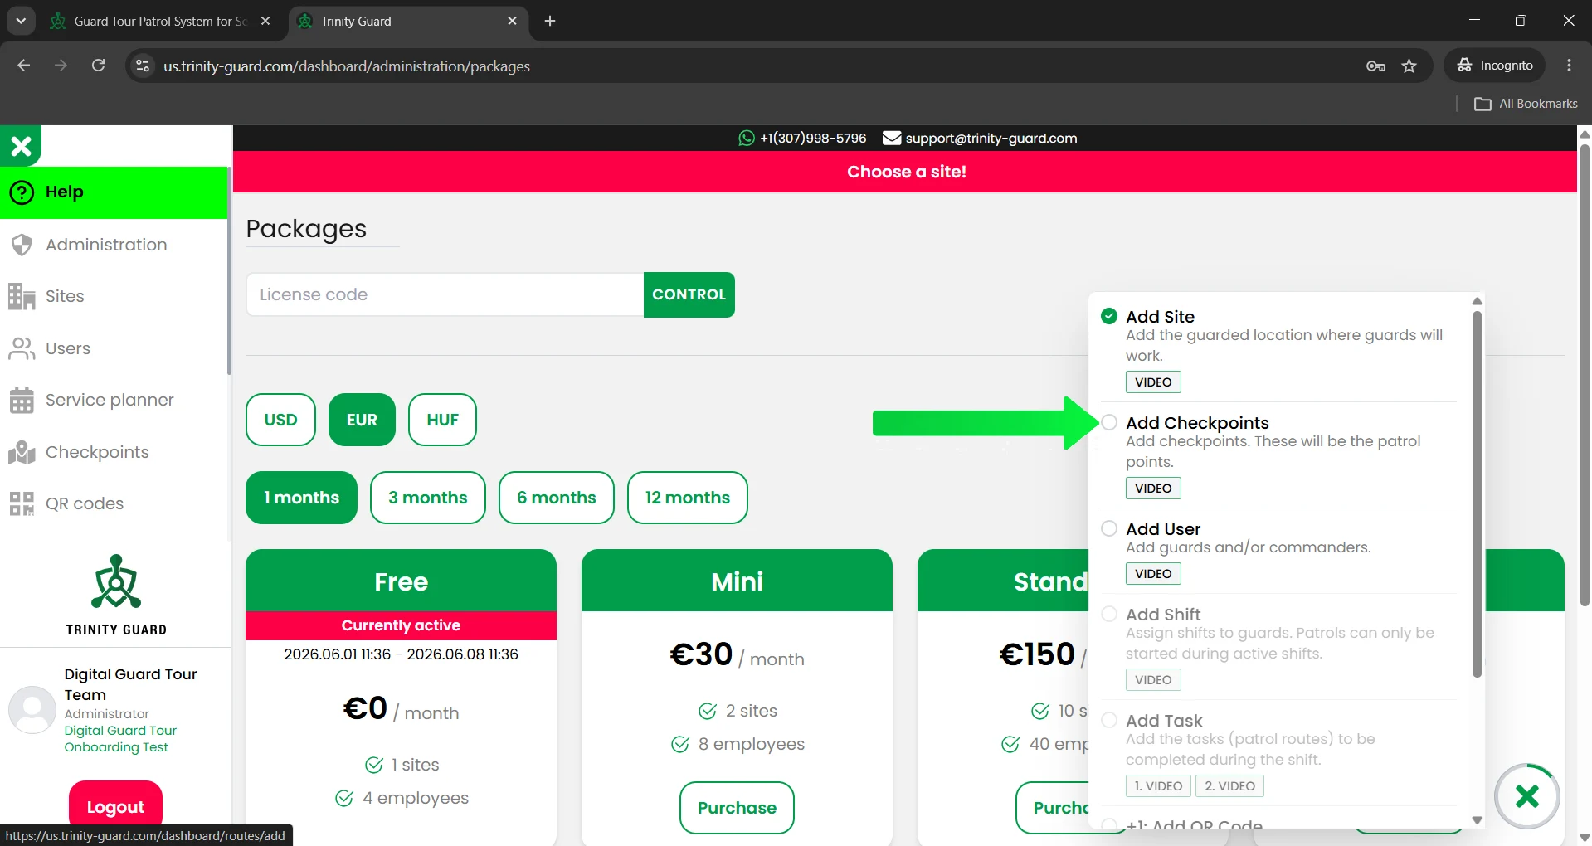Click the Users people icon

(x=22, y=348)
